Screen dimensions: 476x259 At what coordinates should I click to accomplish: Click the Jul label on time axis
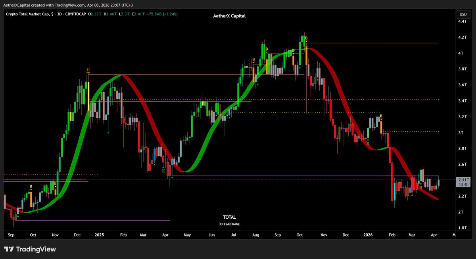click(x=234, y=235)
